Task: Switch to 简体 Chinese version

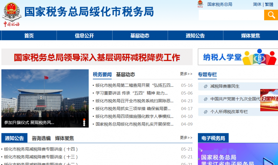Action: pyautogui.click(x=257, y=4)
